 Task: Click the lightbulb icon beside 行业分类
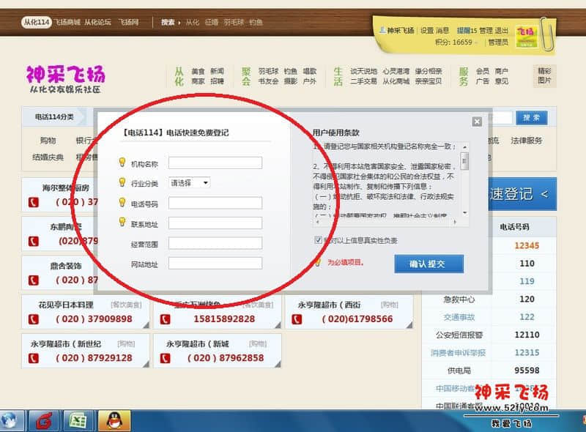pos(122,182)
